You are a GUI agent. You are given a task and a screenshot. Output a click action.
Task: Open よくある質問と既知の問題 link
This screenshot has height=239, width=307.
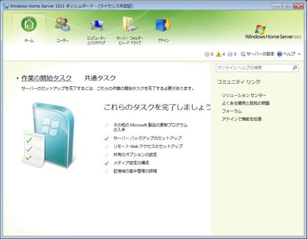point(246,103)
